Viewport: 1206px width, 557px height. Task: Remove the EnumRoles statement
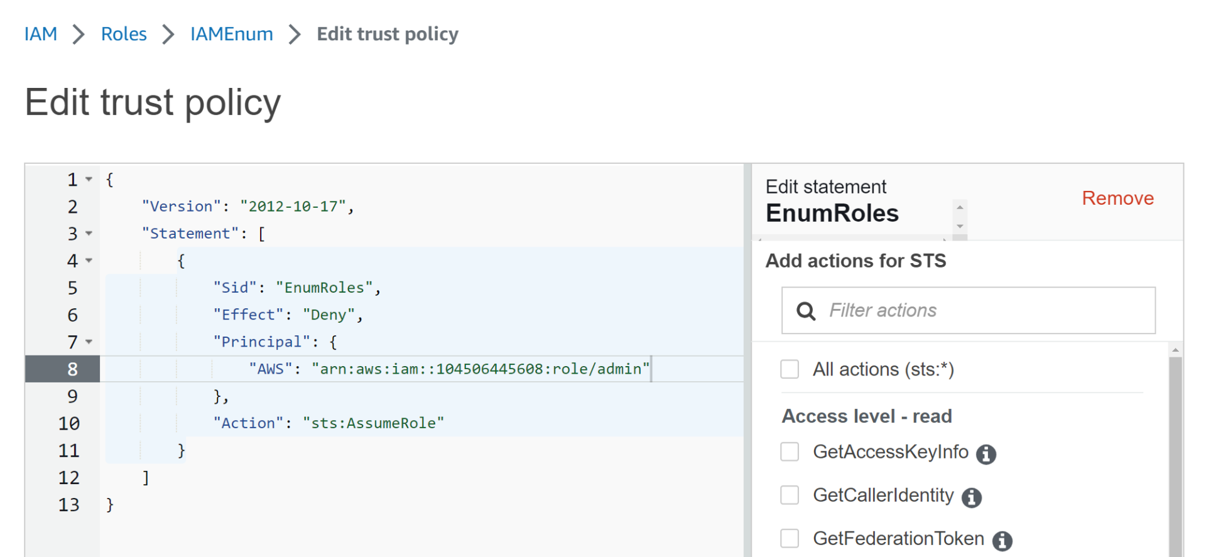pos(1117,198)
